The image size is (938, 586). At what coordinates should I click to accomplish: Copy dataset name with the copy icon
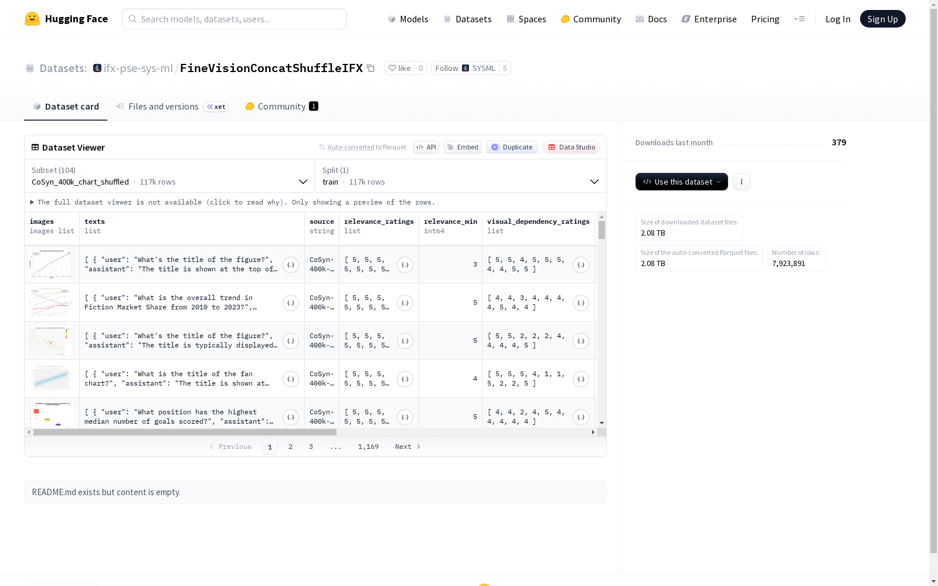[371, 68]
